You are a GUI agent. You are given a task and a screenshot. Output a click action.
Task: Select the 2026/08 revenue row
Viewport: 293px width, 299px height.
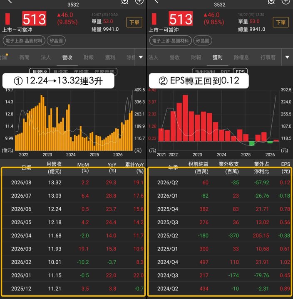coord(73,182)
